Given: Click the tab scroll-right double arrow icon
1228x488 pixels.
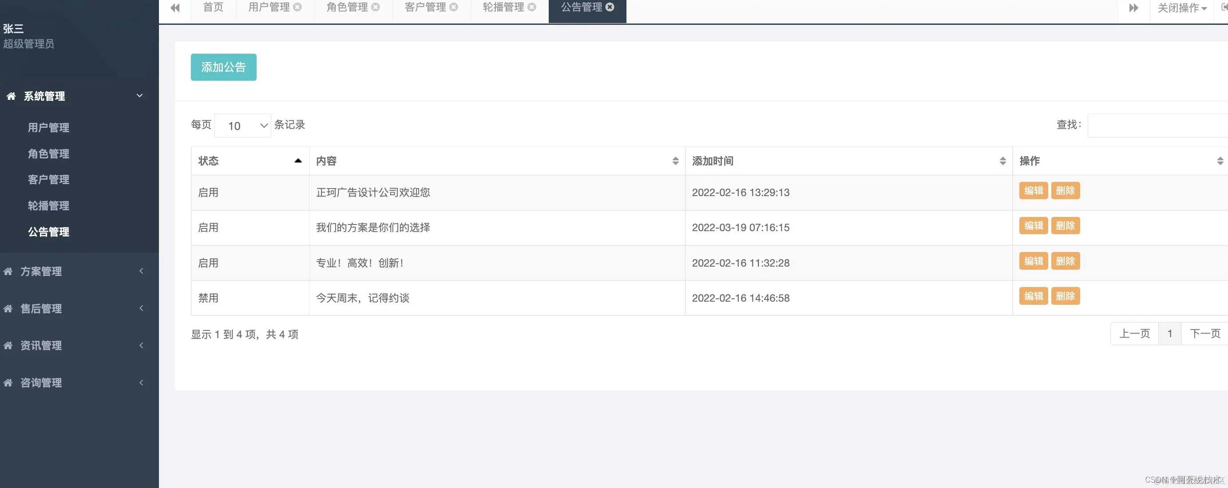Looking at the screenshot, I should tap(1133, 8).
